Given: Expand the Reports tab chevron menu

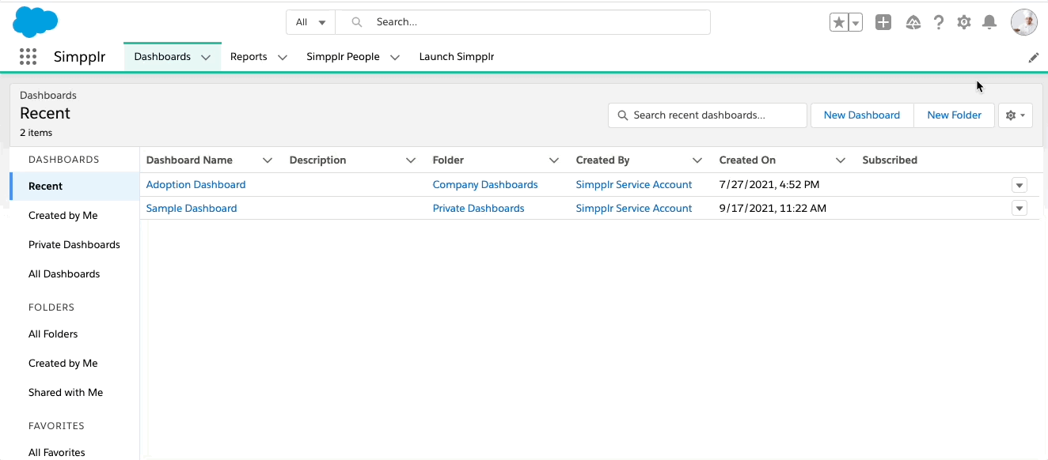Looking at the screenshot, I should 282,58.
